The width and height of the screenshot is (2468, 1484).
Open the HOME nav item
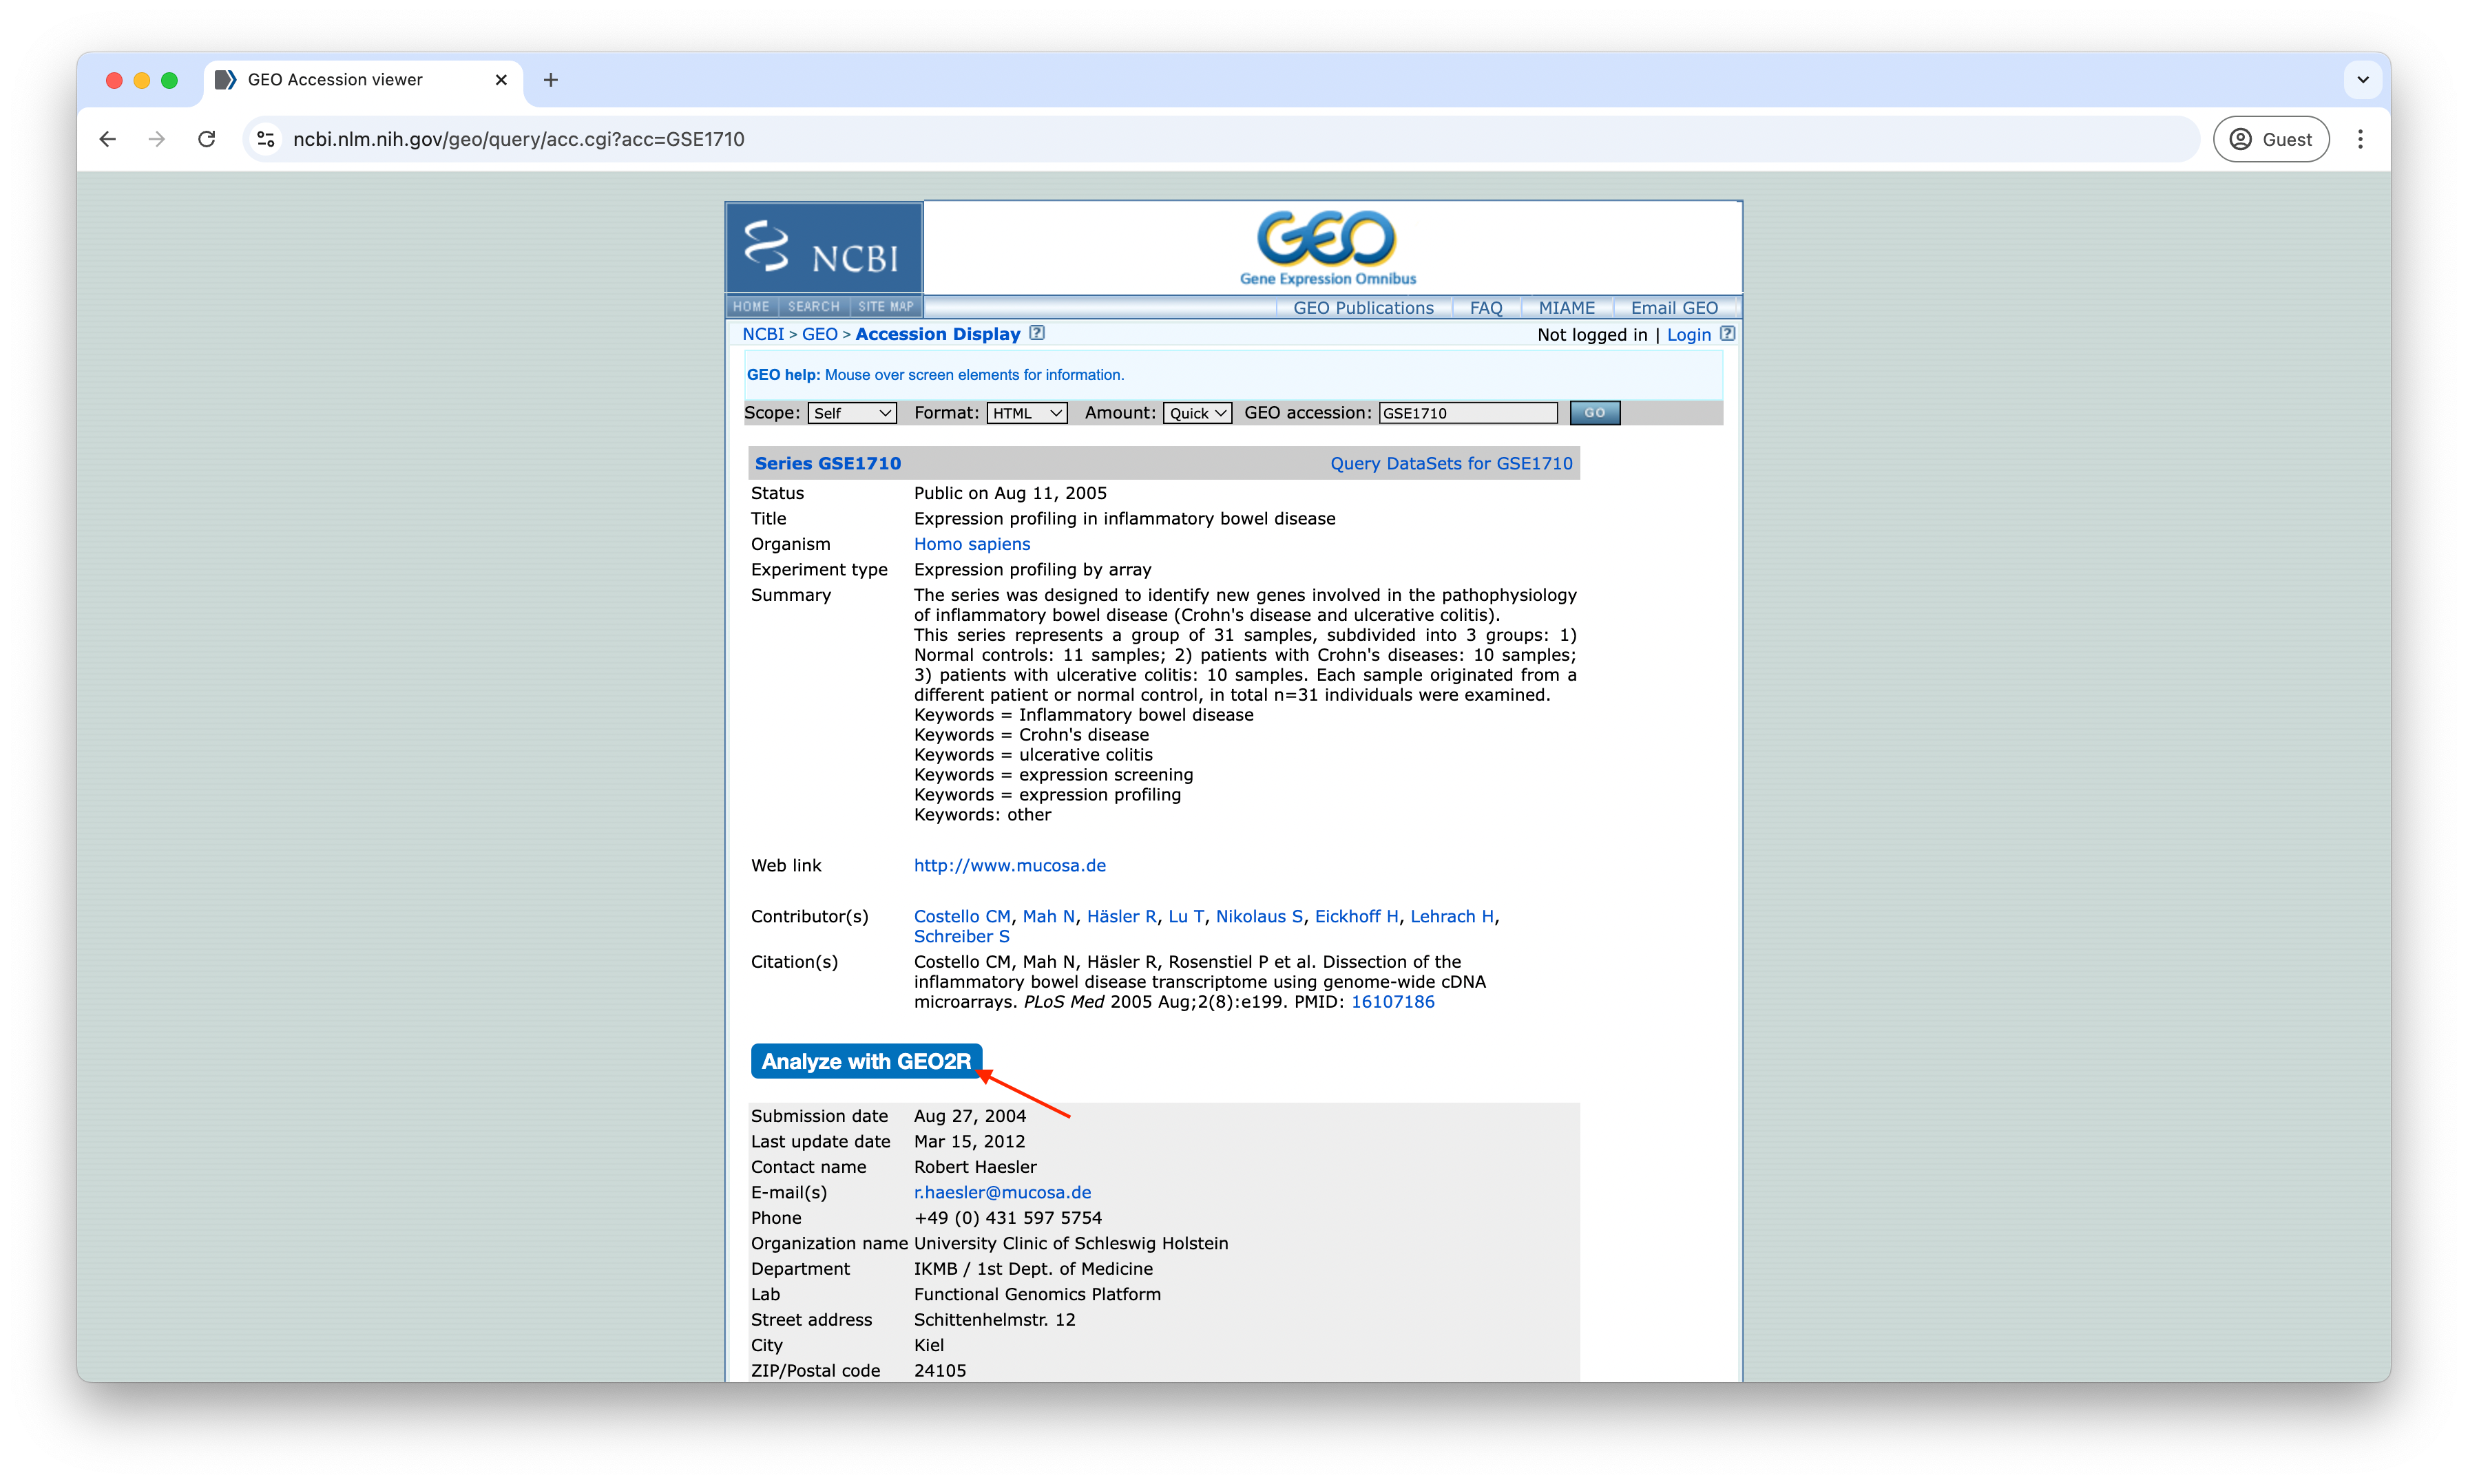751,307
